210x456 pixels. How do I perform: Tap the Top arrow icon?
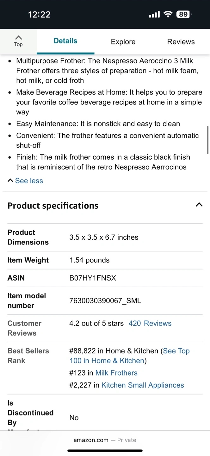(x=18, y=38)
